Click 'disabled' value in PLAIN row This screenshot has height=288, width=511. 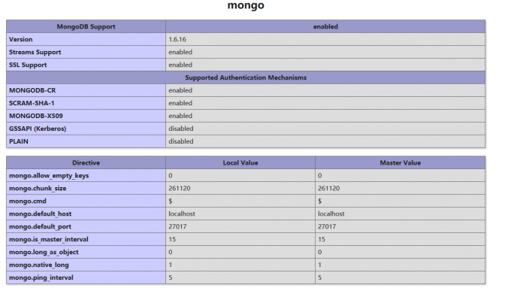[x=181, y=141]
